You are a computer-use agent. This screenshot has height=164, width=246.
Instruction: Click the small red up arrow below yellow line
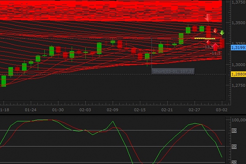(x=208, y=42)
